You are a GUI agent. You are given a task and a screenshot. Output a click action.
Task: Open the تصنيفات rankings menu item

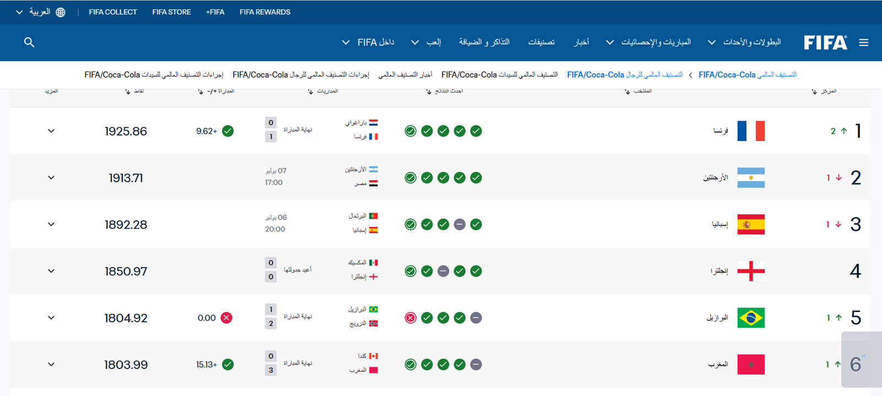[541, 42]
